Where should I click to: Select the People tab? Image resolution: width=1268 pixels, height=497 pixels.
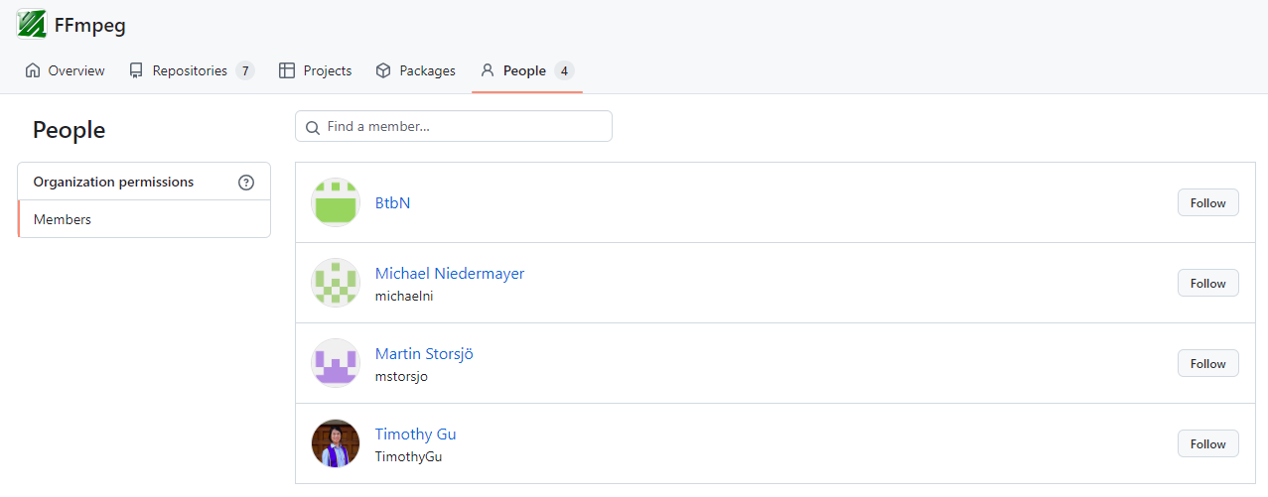point(526,70)
